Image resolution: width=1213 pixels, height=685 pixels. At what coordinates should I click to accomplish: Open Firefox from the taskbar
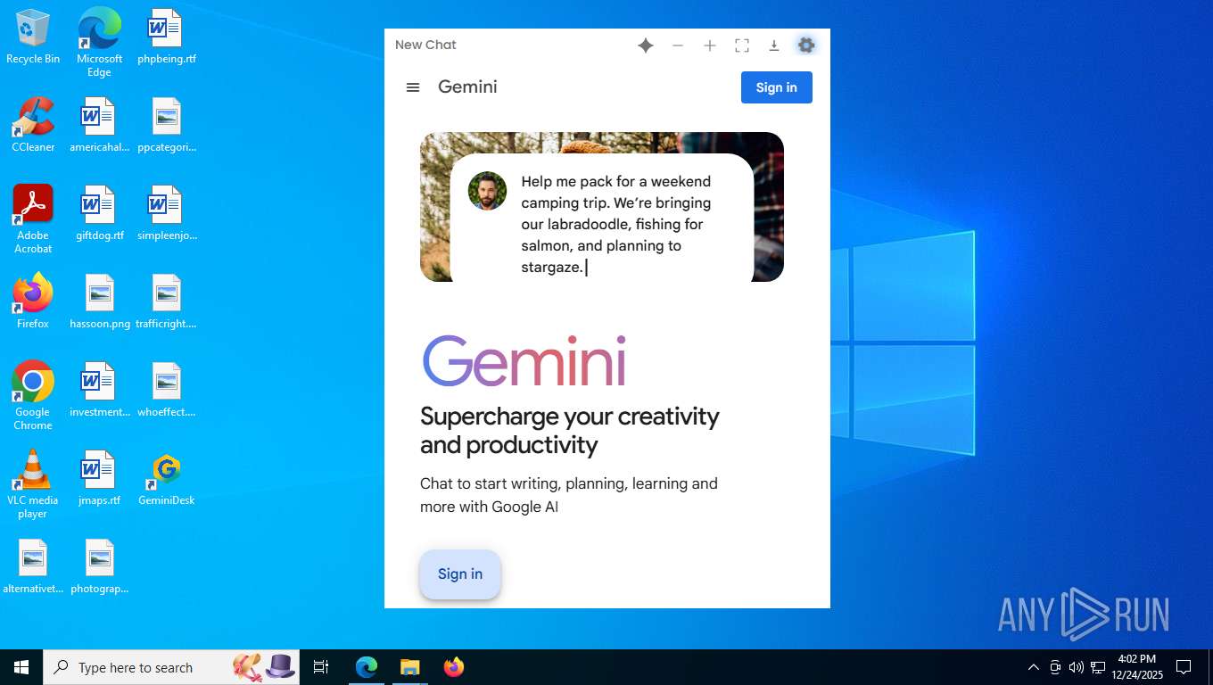point(454,667)
